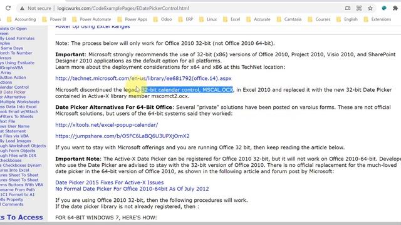Image resolution: width=401 pixels, height=225 pixels.
Task: Open the sidebar link ending in Format to A1
Action: (17, 194)
